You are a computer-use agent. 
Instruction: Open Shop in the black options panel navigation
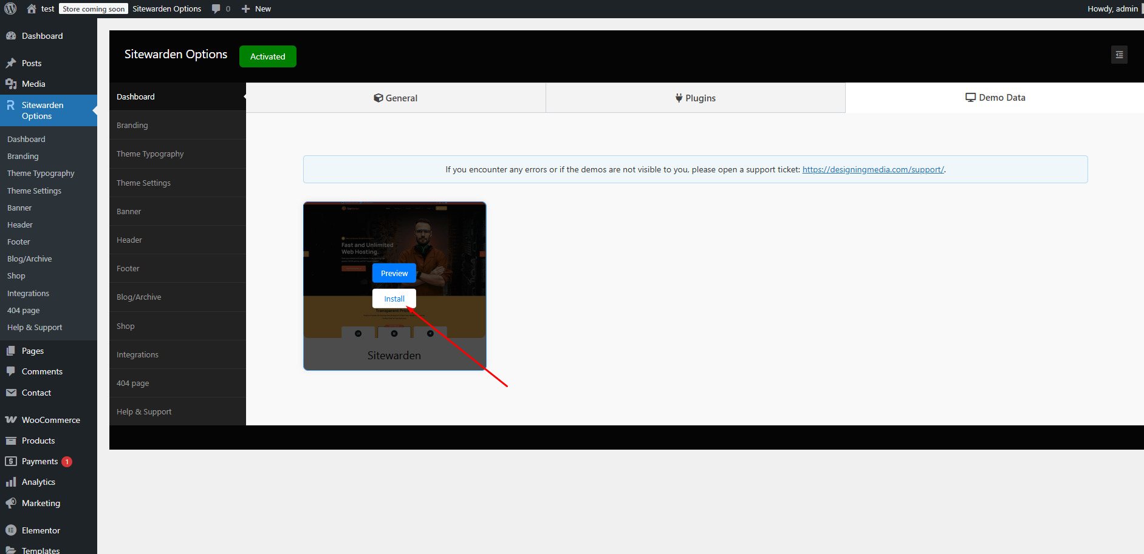pos(177,326)
